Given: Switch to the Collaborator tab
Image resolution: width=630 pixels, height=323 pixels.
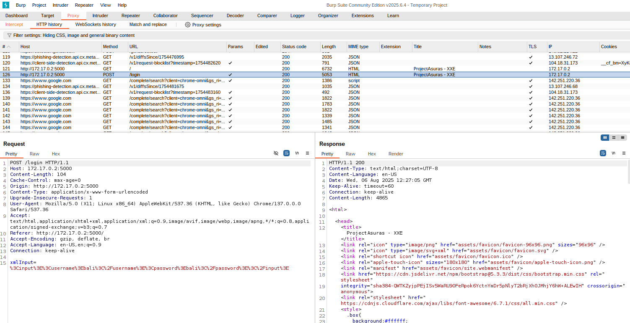Looking at the screenshot, I should [x=165, y=16].
